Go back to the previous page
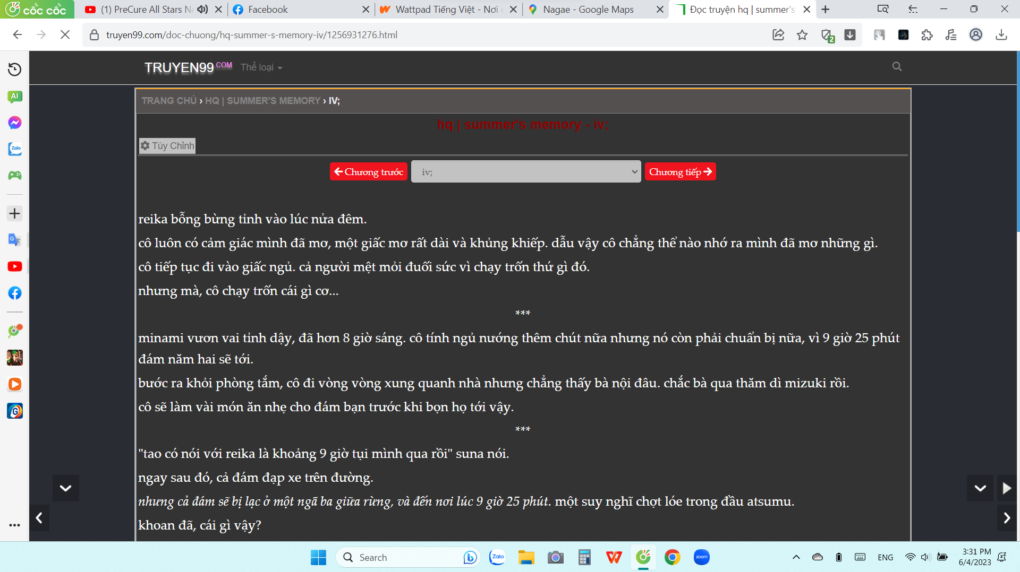 pyautogui.click(x=18, y=34)
